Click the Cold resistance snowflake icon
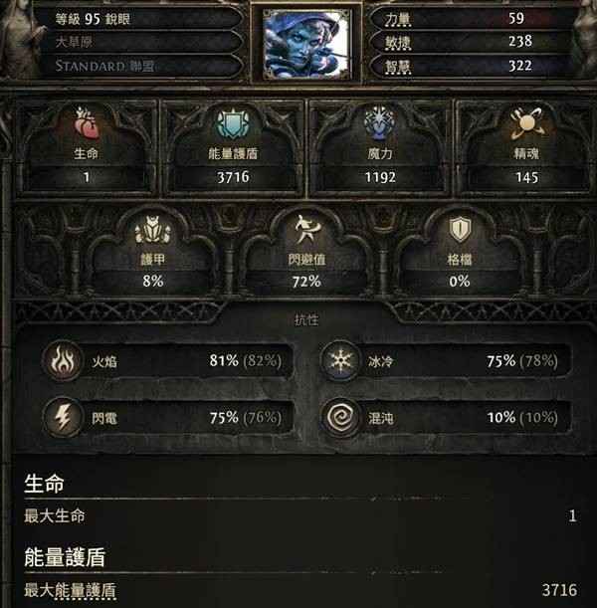597x608 pixels. tap(340, 360)
